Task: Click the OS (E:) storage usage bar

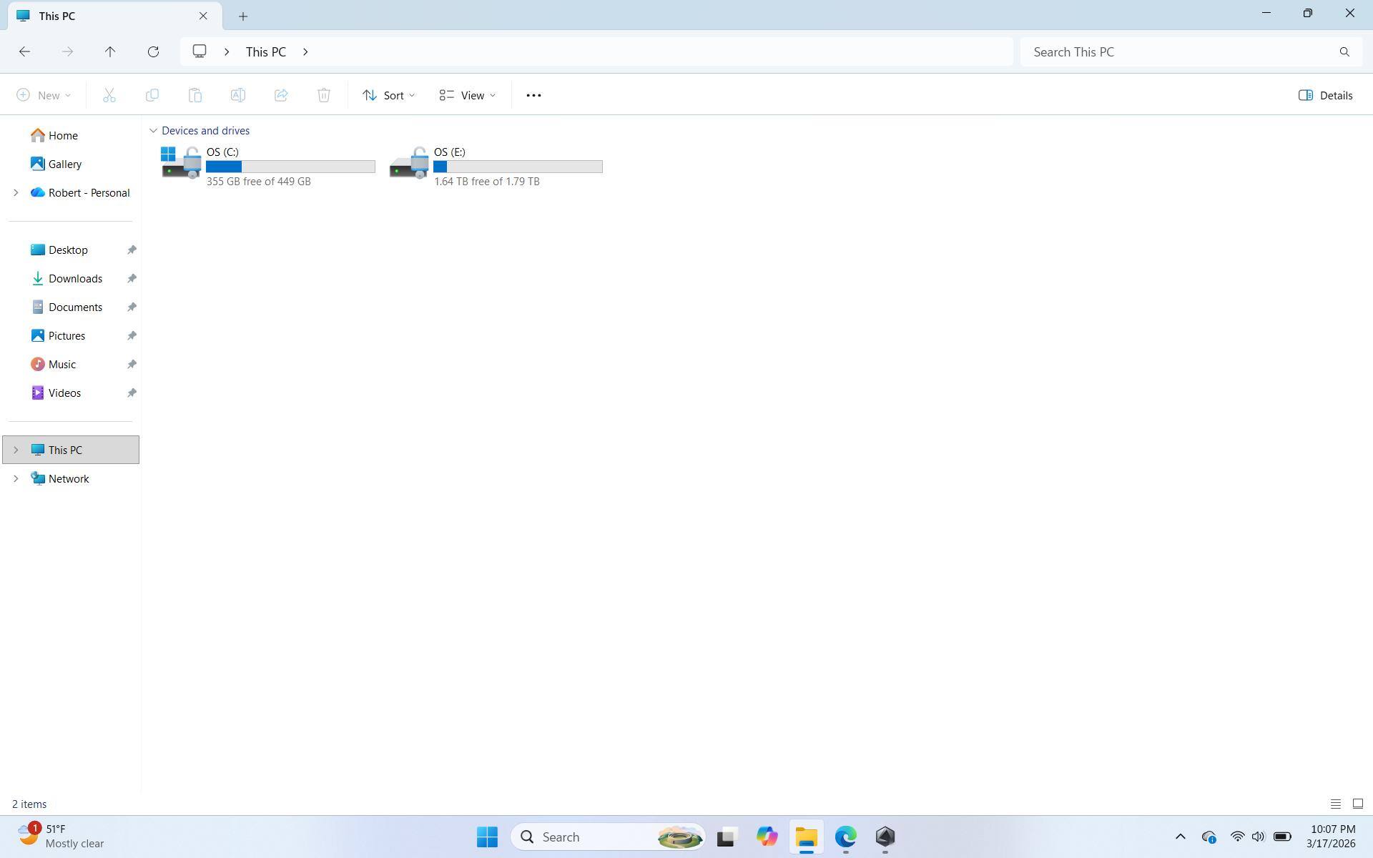Action: [518, 167]
